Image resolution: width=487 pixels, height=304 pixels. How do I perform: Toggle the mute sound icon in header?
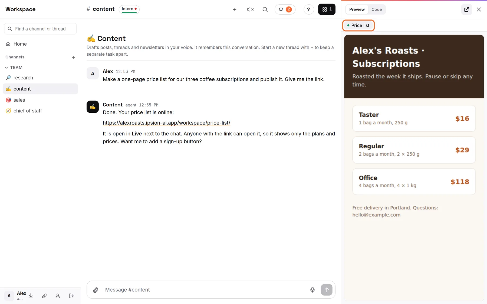point(250,9)
